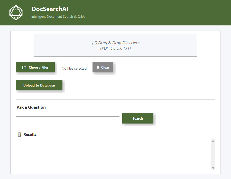The image size is (231, 179).
Task: Open the Choose Files dialog
Action: (x=35, y=67)
